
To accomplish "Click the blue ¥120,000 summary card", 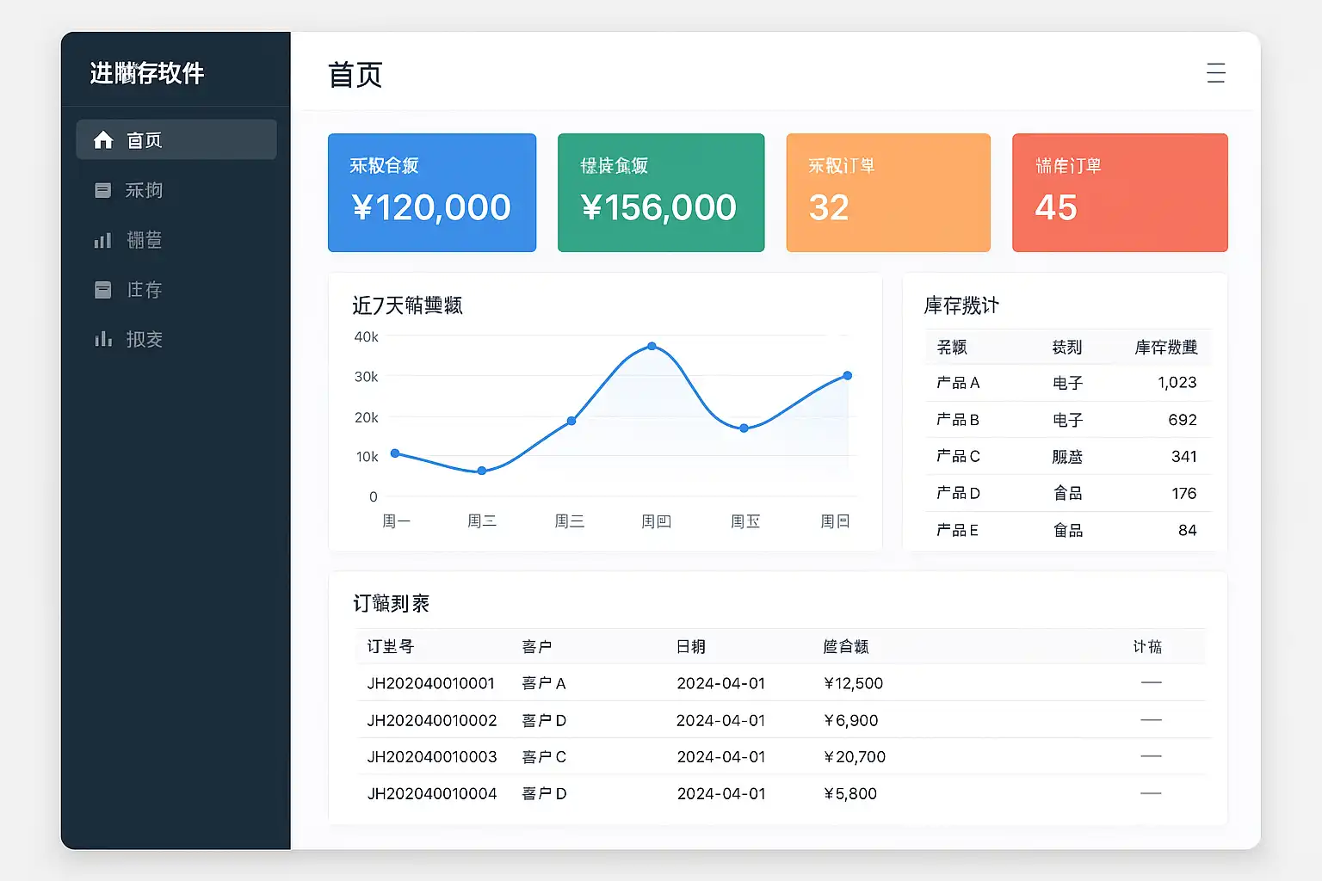I will click(x=432, y=193).
